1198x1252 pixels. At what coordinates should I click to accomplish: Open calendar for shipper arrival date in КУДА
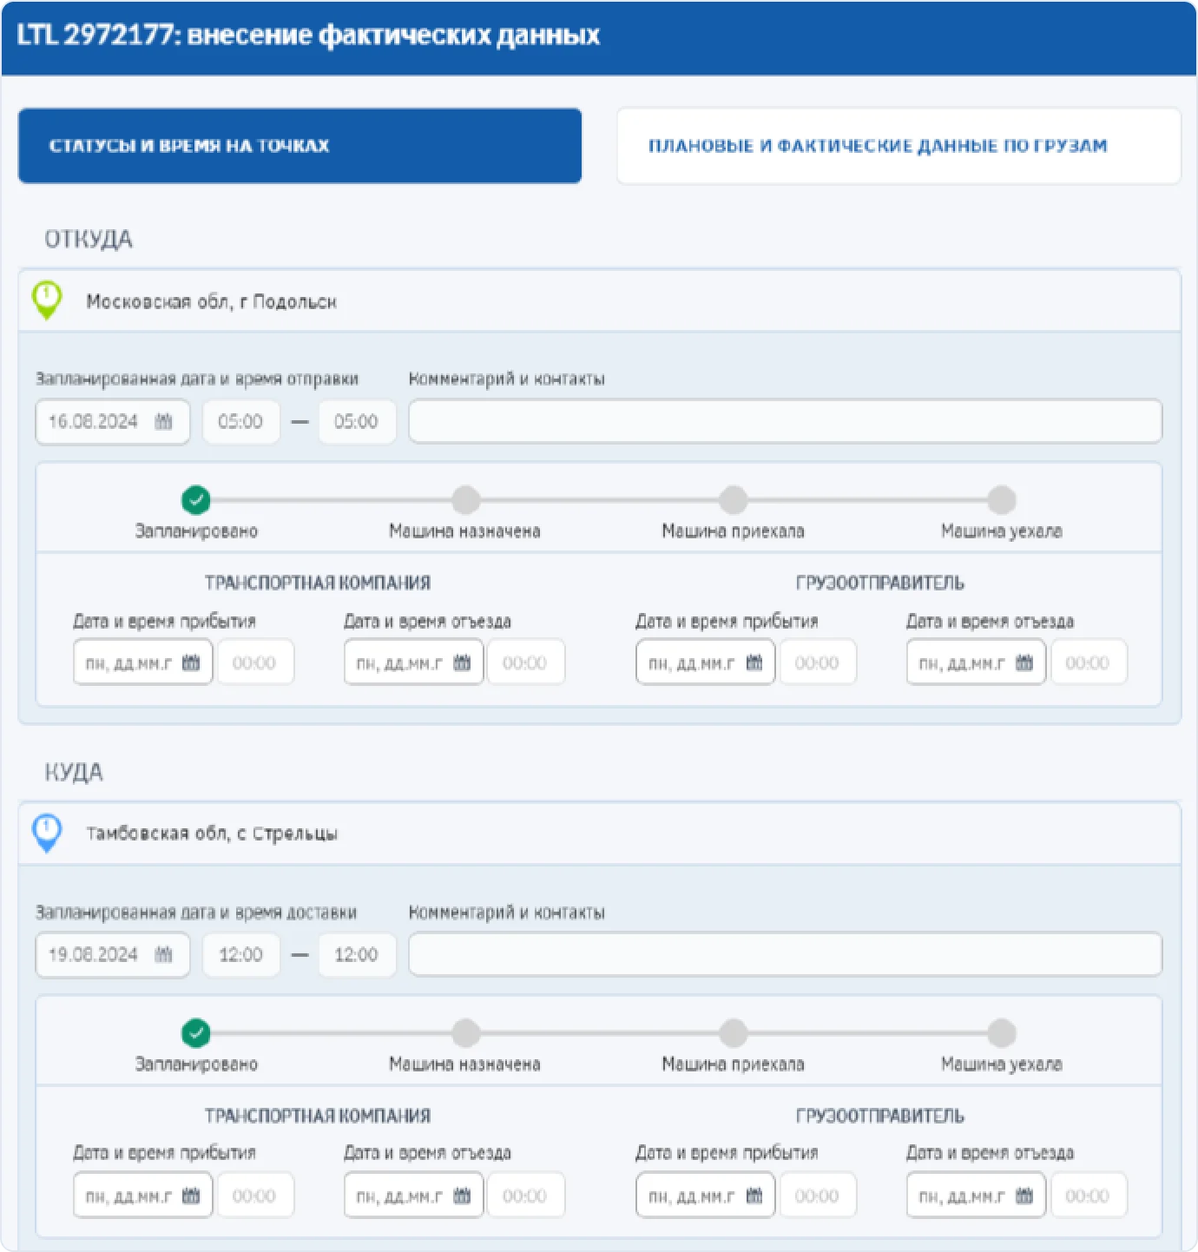[x=754, y=1196]
